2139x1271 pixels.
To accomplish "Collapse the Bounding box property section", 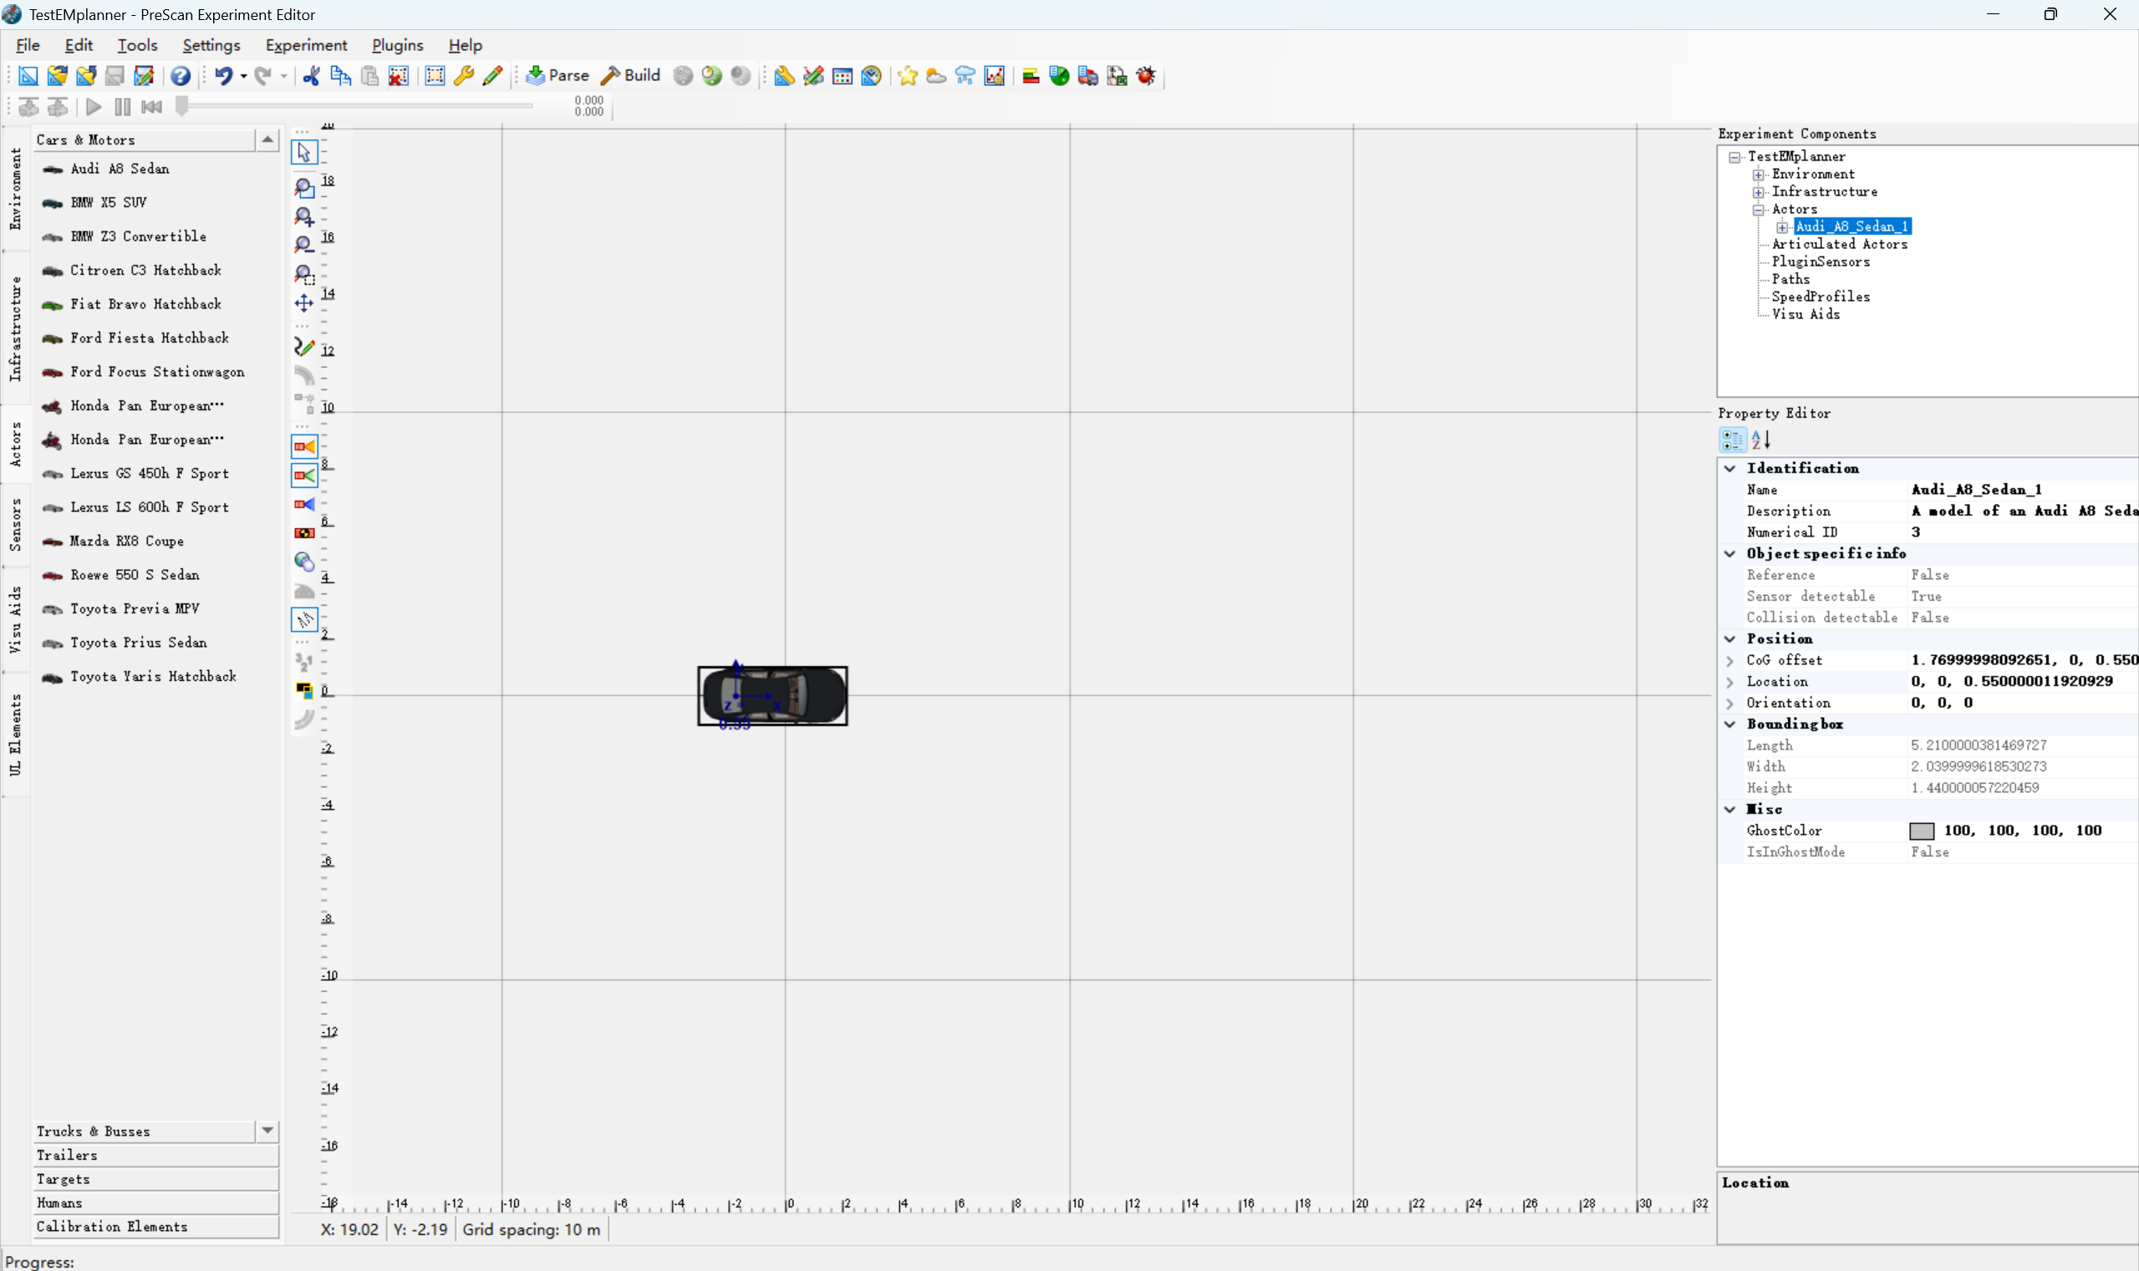I will pyautogui.click(x=1729, y=724).
